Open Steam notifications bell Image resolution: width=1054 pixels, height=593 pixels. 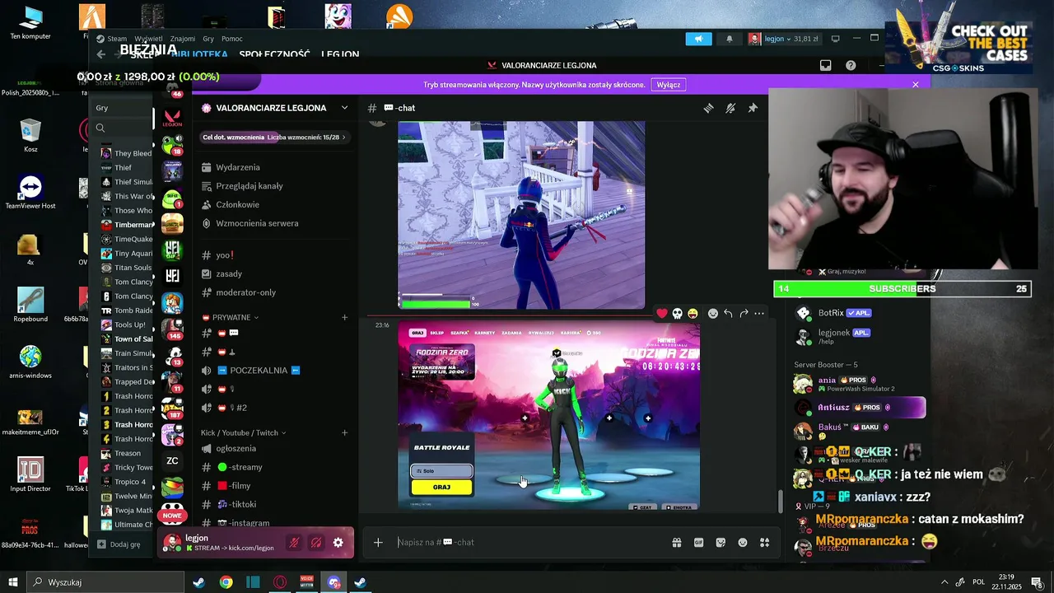730,39
